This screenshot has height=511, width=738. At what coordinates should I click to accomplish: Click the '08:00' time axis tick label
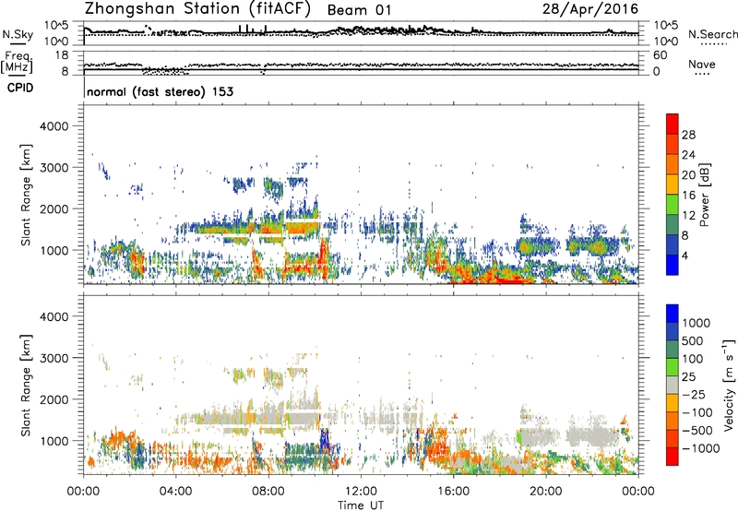coord(268,492)
